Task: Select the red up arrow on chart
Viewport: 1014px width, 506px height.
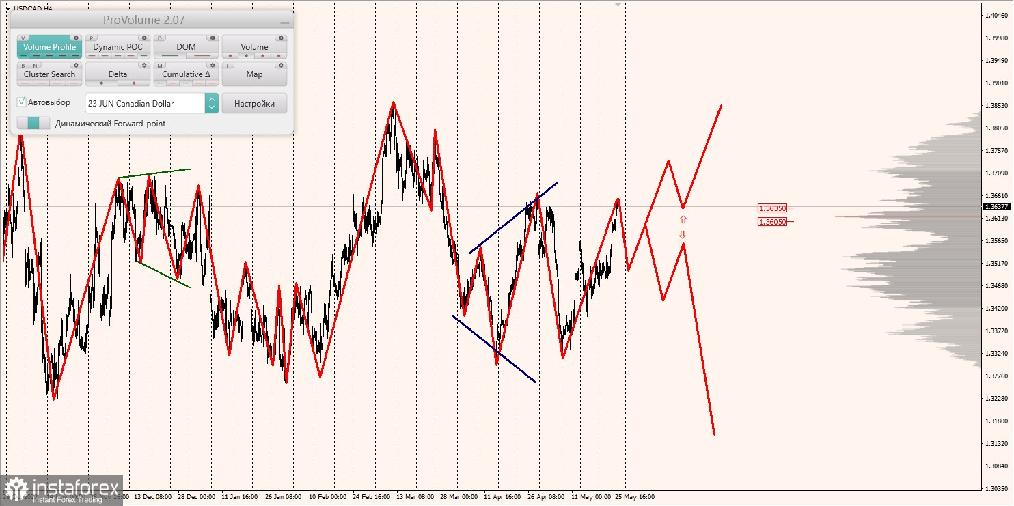Action: point(683,220)
